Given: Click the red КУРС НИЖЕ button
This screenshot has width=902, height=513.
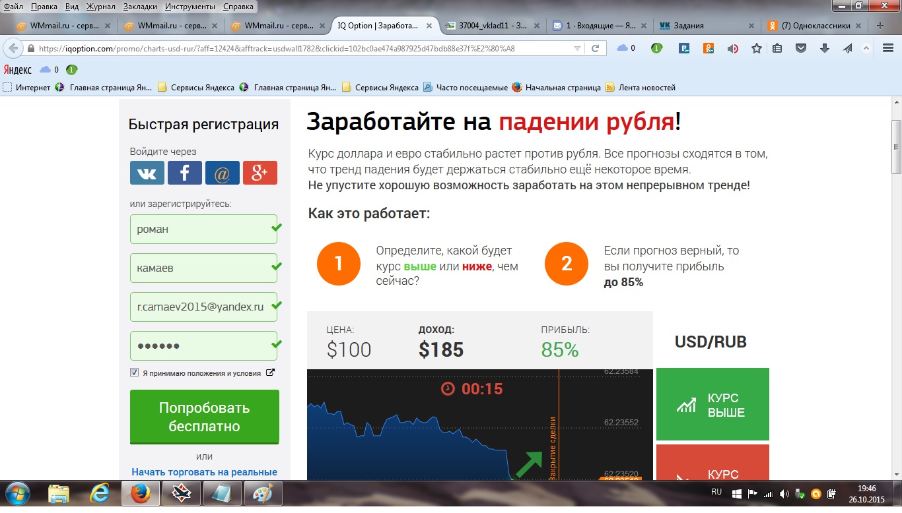Looking at the screenshot, I should pyautogui.click(x=712, y=462).
